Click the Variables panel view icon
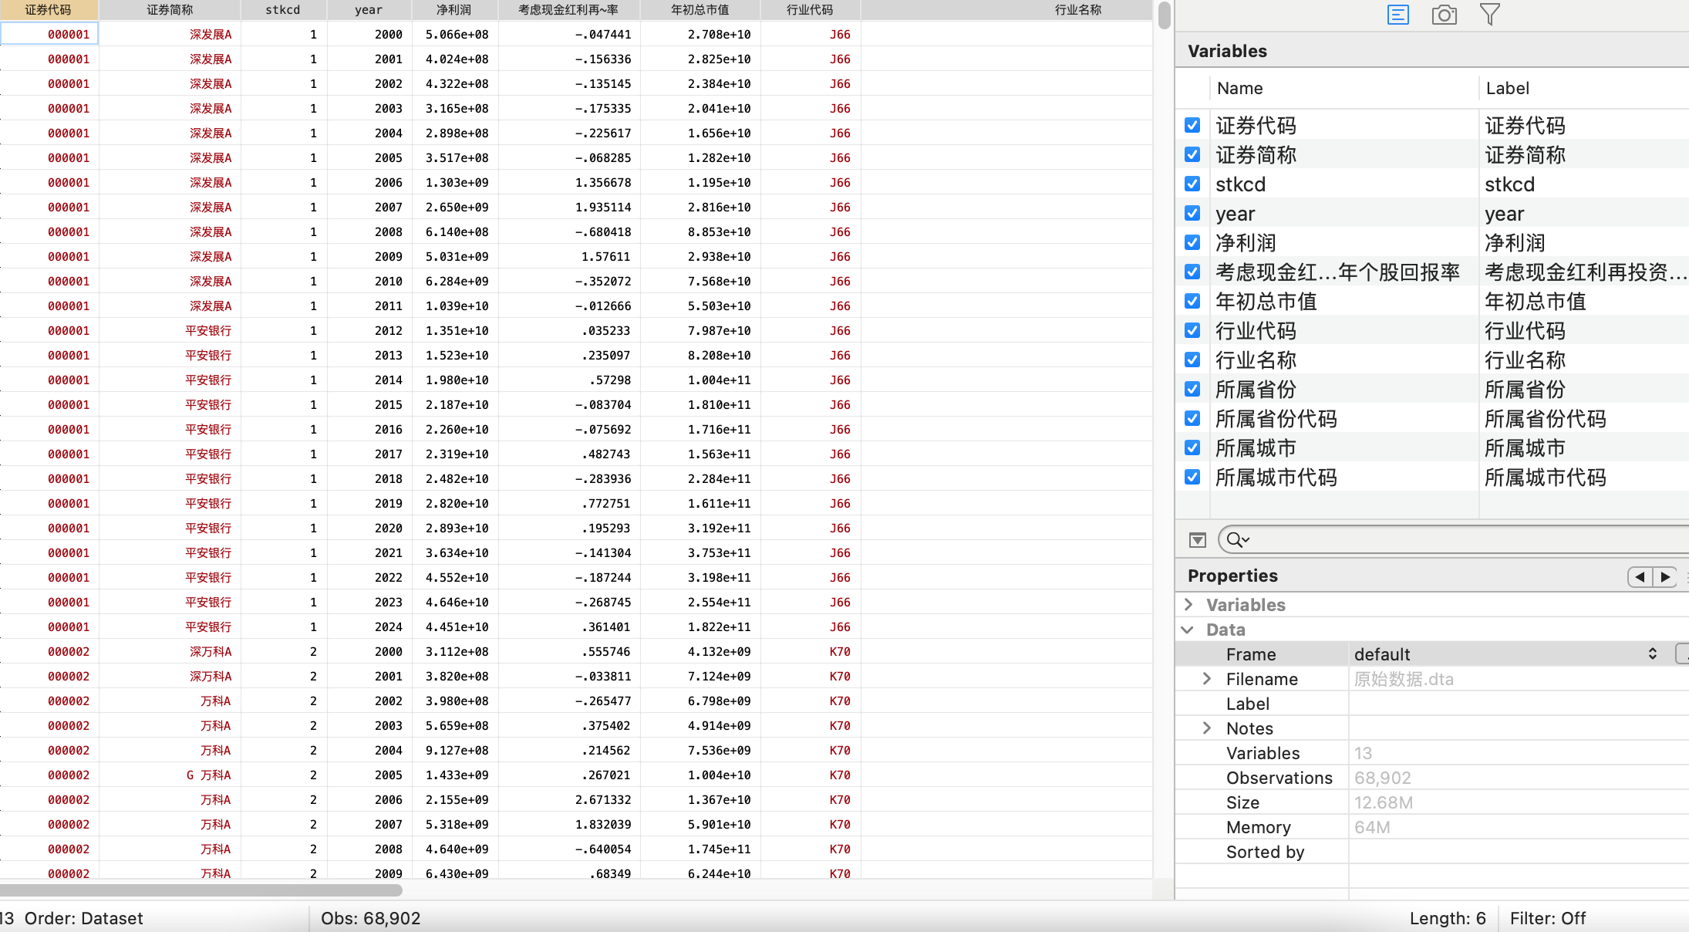This screenshot has width=1689, height=932. [1397, 15]
